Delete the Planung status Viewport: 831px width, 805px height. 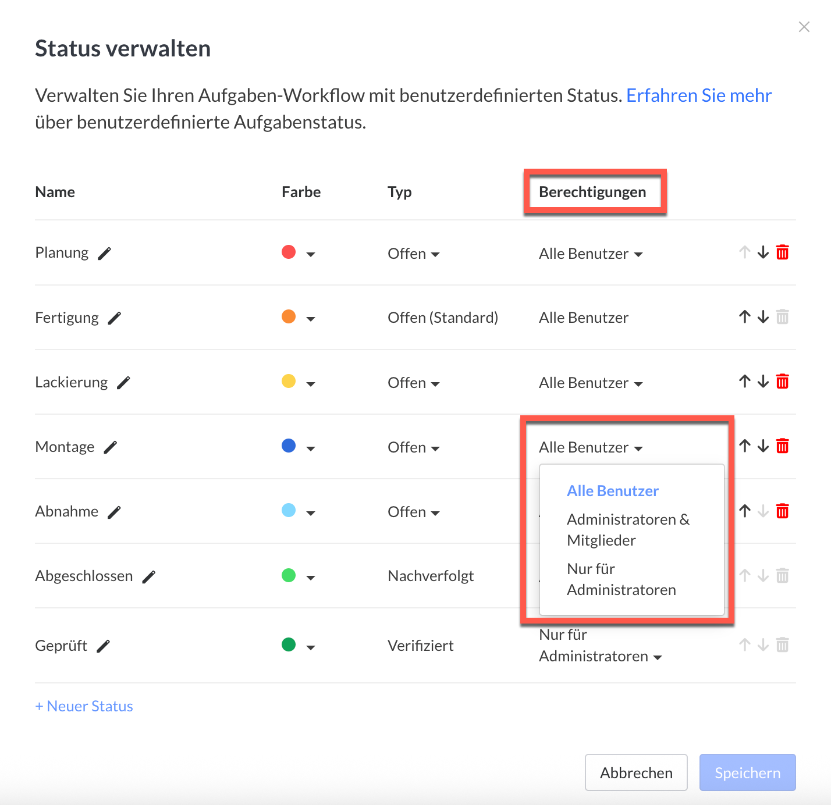click(783, 252)
